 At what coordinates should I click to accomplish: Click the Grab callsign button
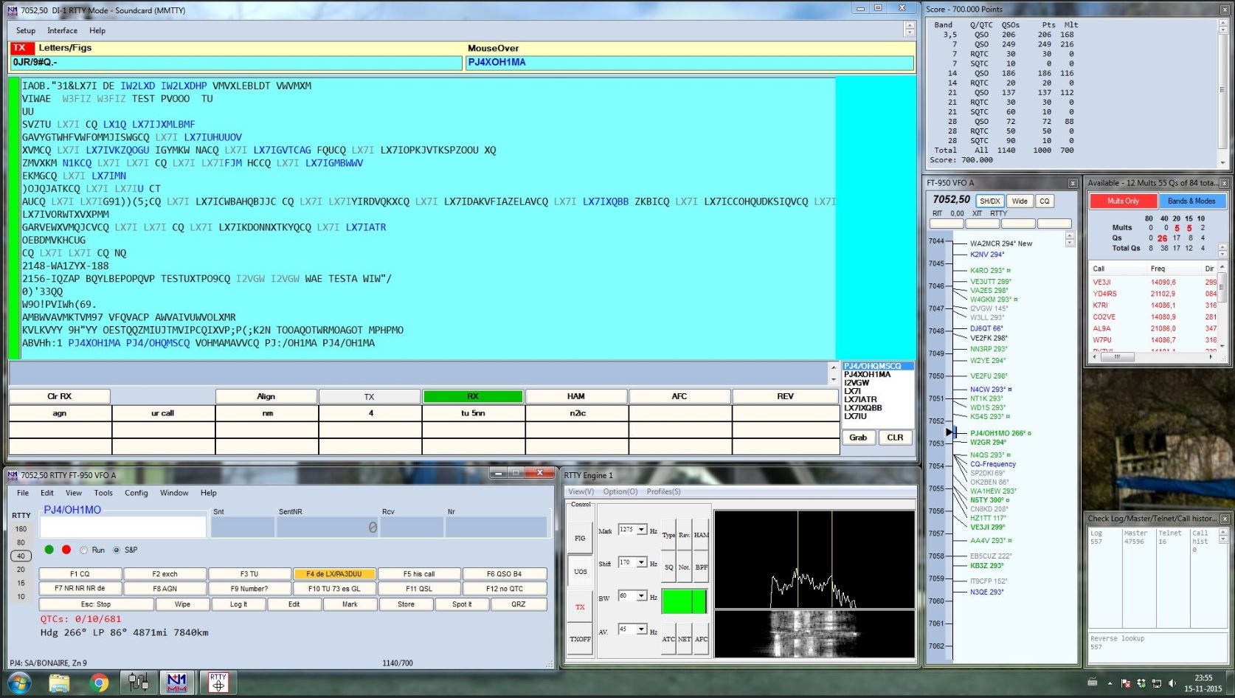(x=858, y=438)
